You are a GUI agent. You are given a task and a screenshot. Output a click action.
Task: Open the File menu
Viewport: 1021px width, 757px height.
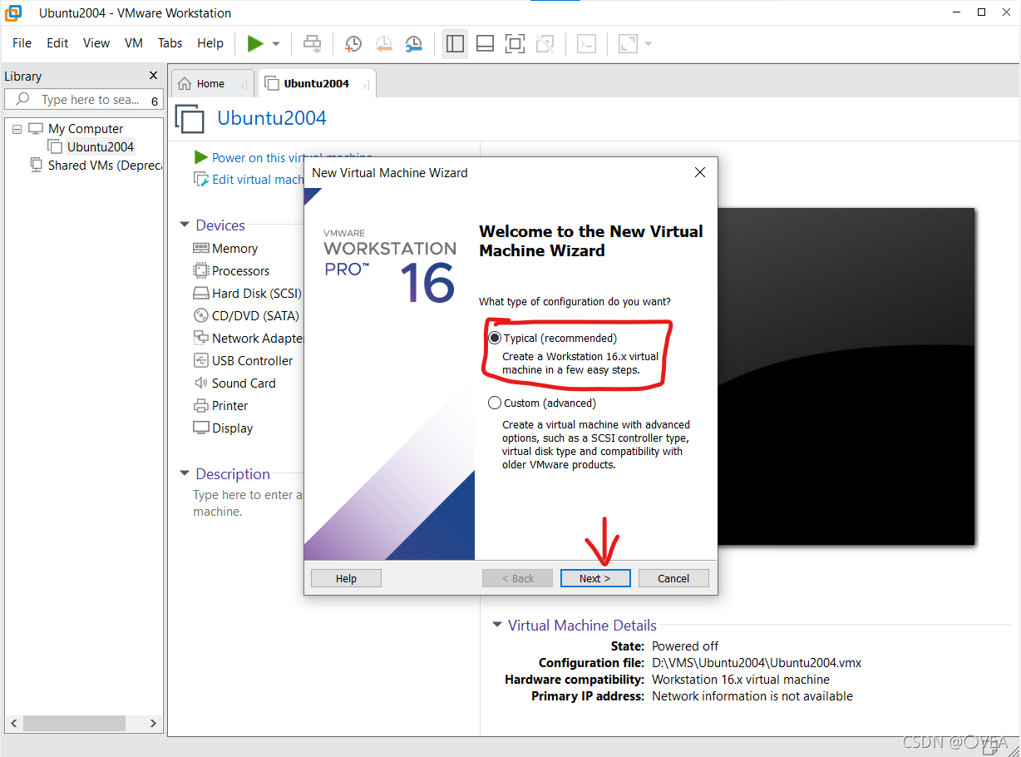22,43
